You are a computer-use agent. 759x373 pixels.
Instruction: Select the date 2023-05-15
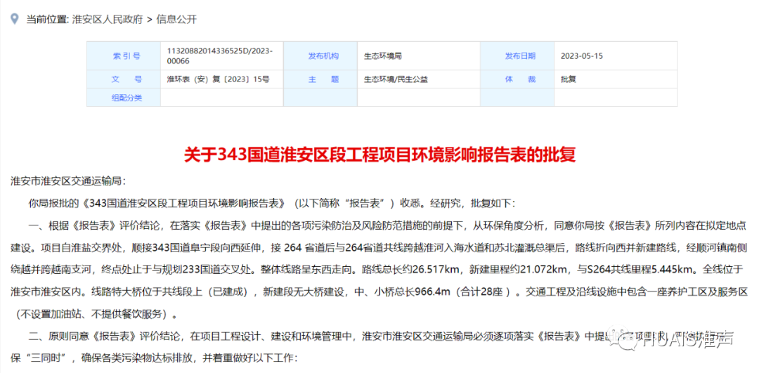[582, 55]
